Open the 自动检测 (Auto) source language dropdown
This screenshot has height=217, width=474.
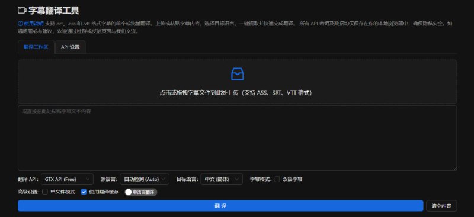(145, 179)
